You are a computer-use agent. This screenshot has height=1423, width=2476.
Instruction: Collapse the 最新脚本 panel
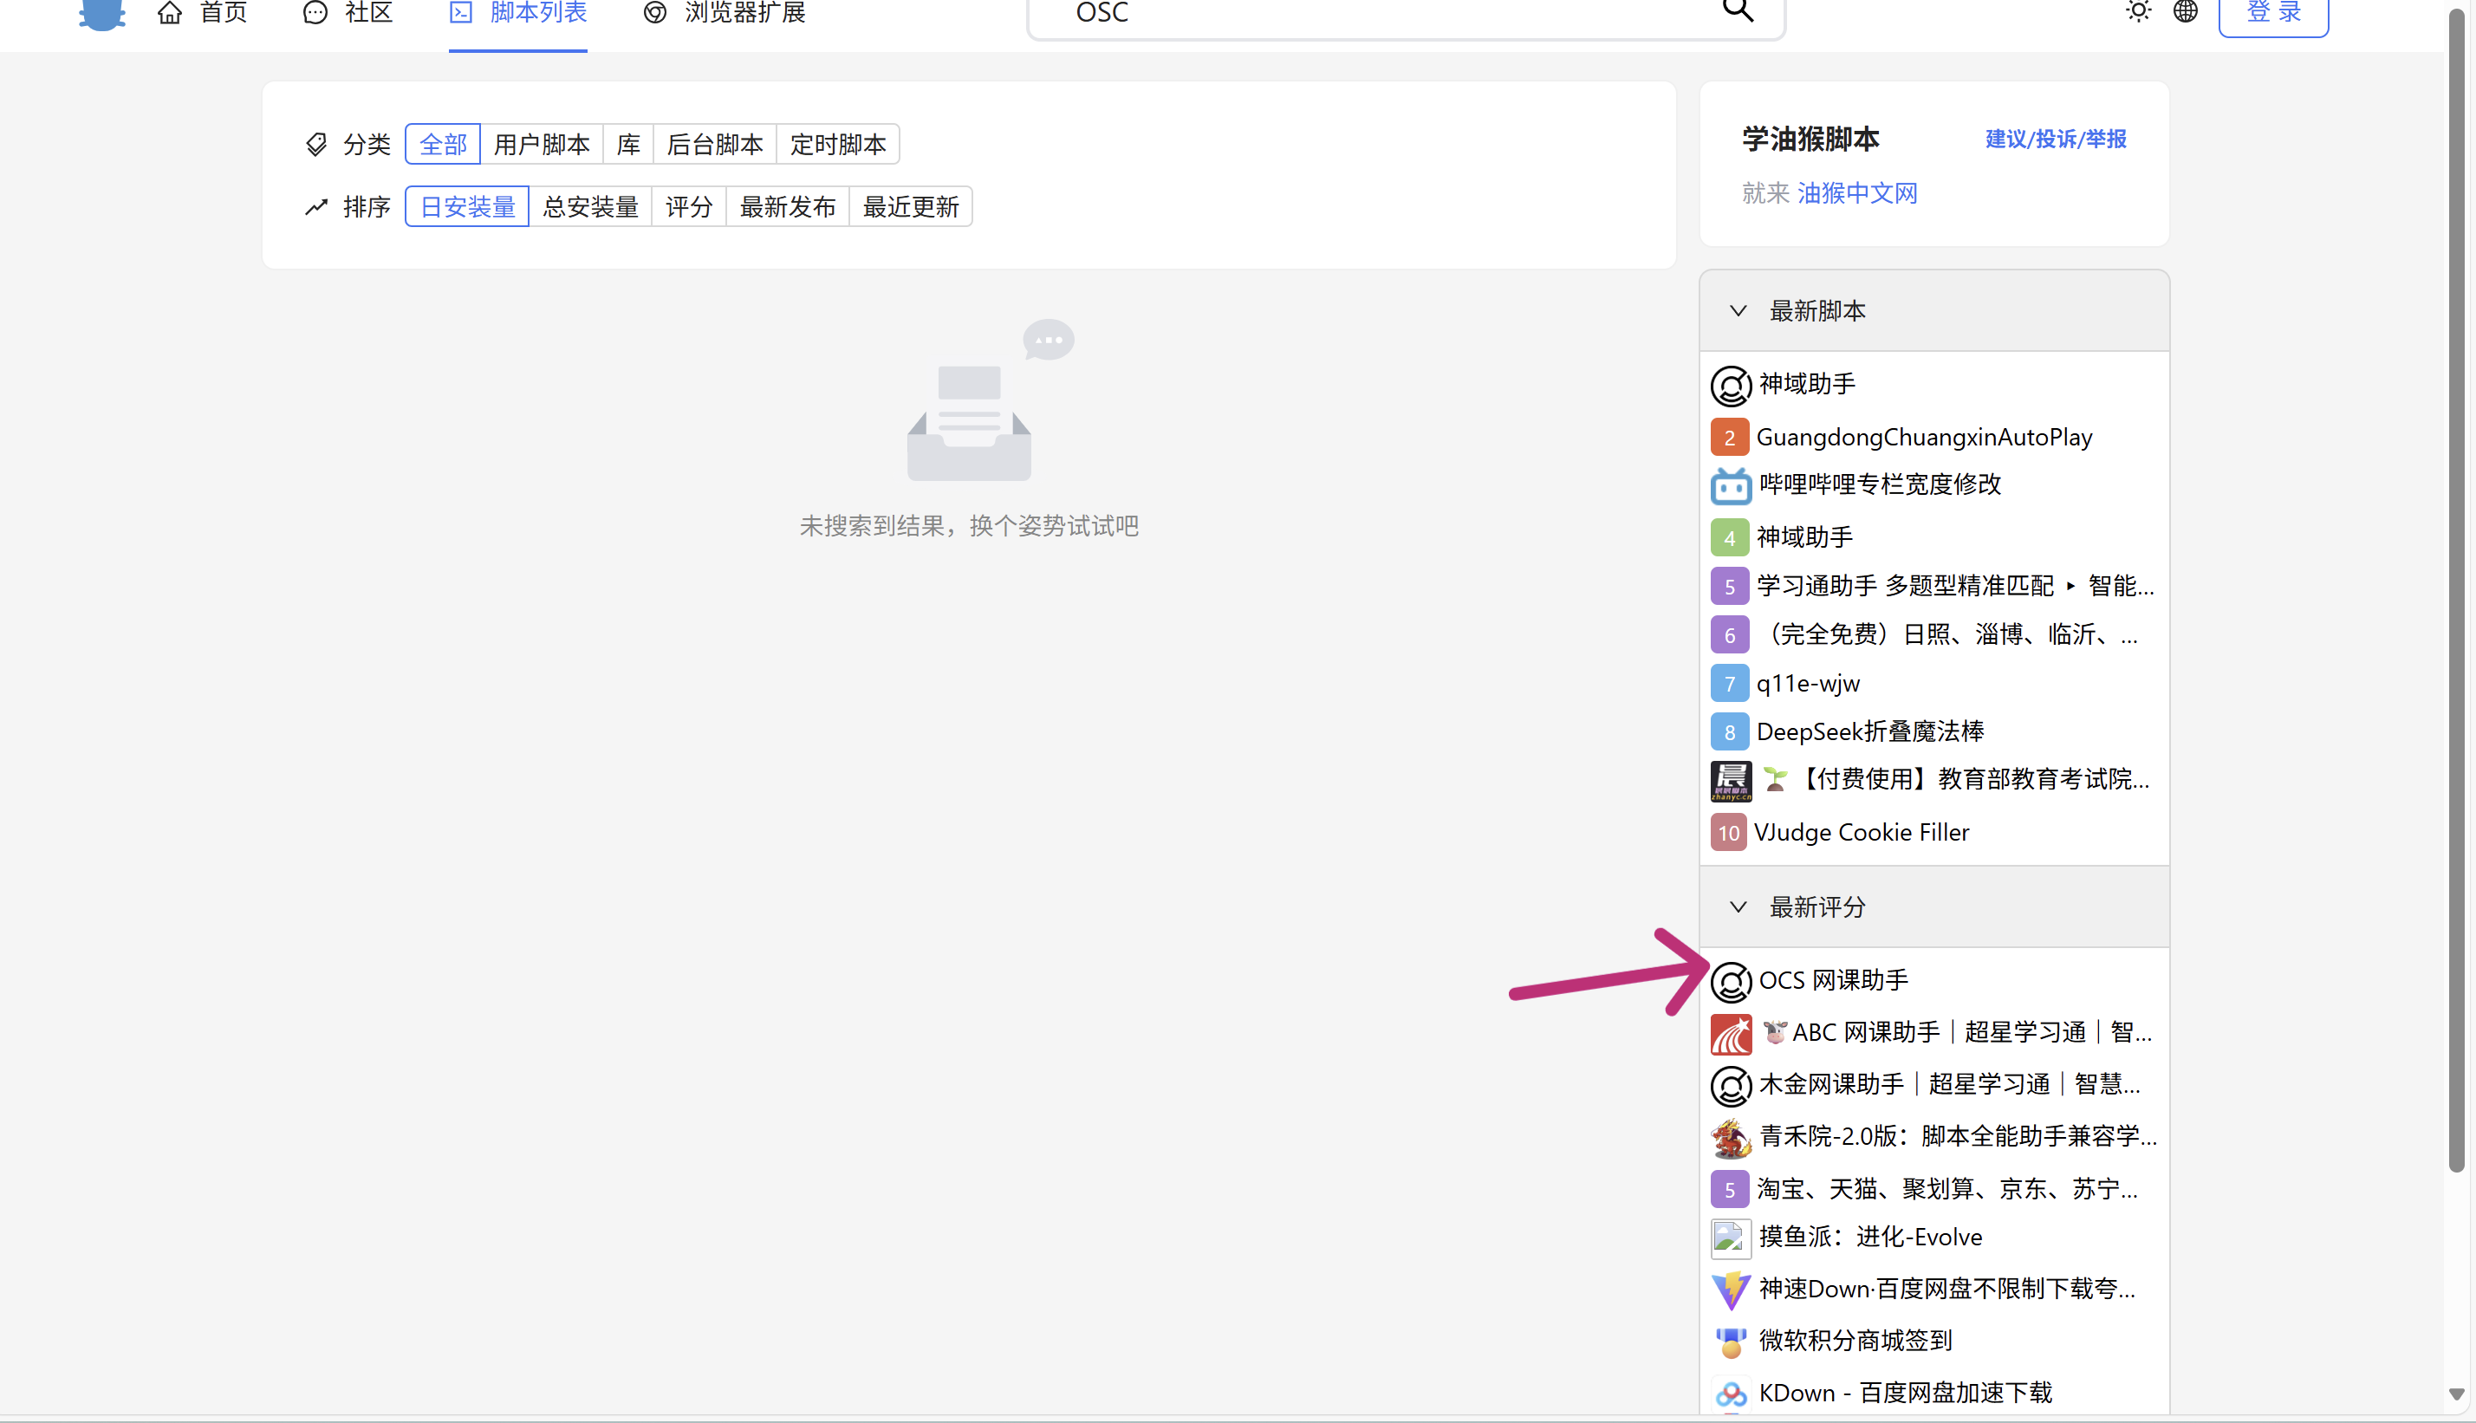1738,311
